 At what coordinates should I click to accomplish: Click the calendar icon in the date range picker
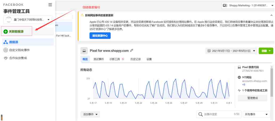[209, 51]
